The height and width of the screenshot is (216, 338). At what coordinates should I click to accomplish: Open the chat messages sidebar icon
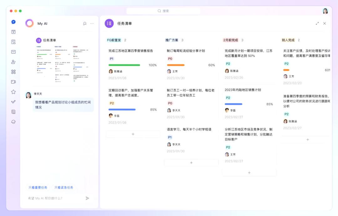(13, 22)
